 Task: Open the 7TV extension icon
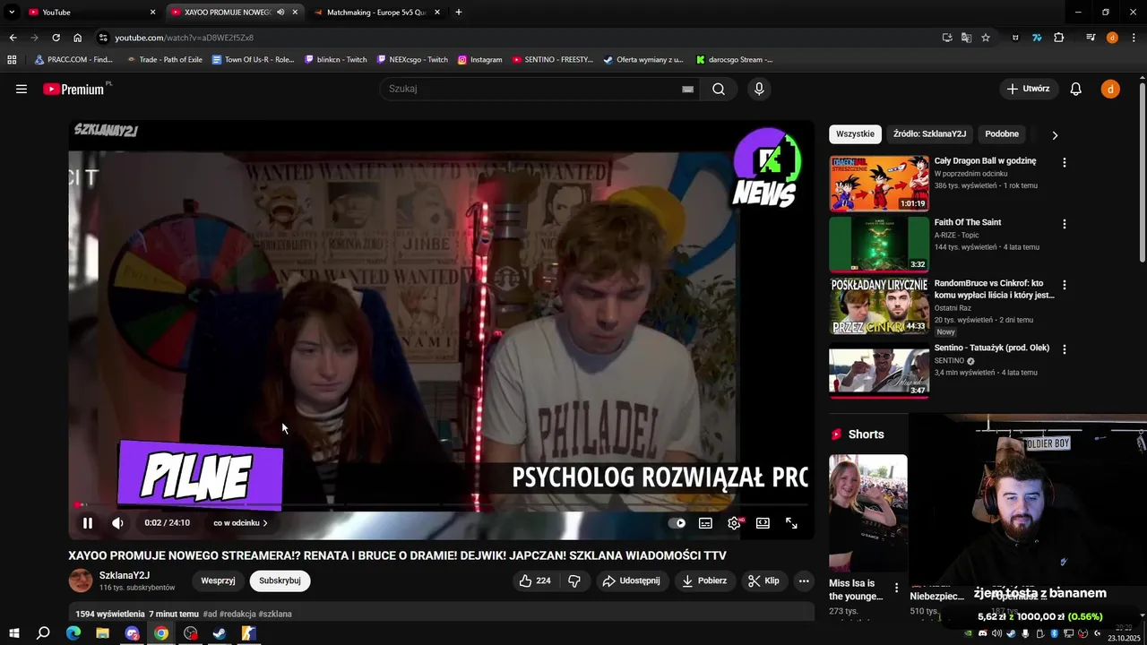click(1037, 38)
